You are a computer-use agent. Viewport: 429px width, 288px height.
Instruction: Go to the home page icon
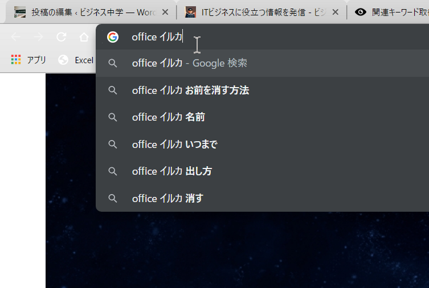click(84, 37)
